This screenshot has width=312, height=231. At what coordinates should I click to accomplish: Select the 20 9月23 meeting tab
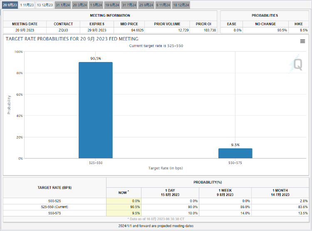pyautogui.click(x=10, y=5)
